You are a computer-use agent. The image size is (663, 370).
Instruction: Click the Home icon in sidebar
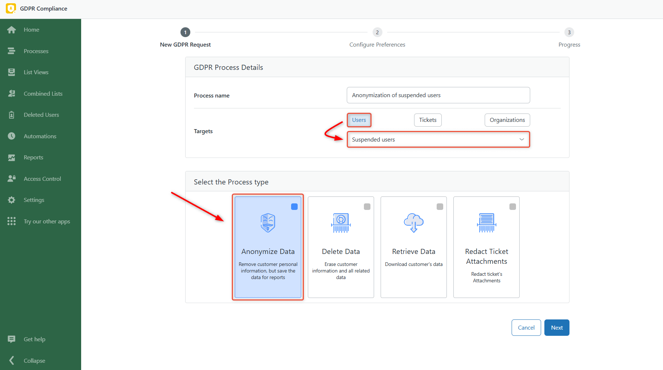click(x=12, y=30)
